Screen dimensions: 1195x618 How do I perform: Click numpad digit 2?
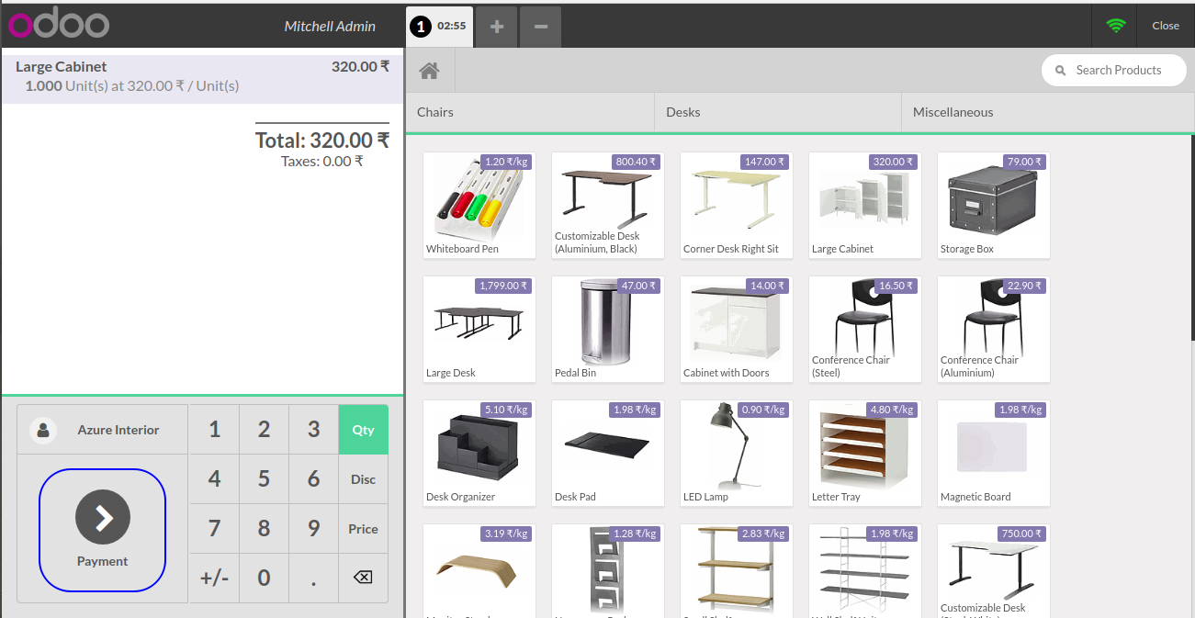[264, 429]
